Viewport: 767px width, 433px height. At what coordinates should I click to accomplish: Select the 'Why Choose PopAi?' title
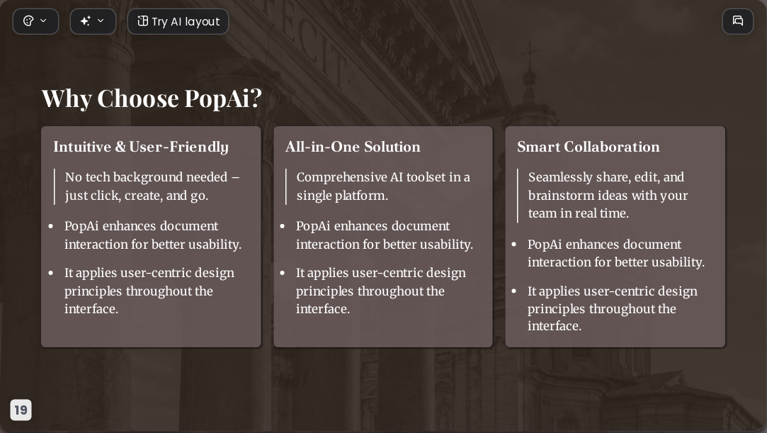point(152,99)
